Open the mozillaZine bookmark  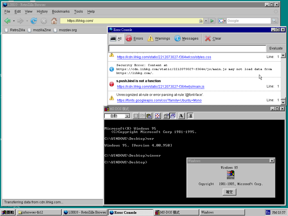pos(39,30)
